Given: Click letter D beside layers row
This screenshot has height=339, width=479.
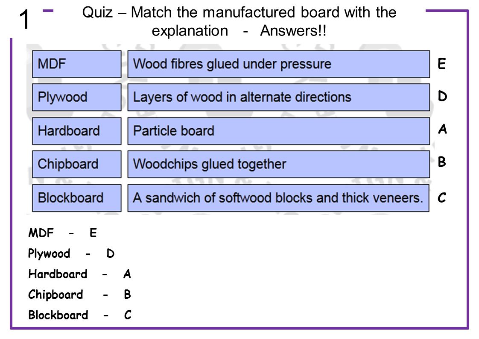Looking at the screenshot, I should 442,96.
